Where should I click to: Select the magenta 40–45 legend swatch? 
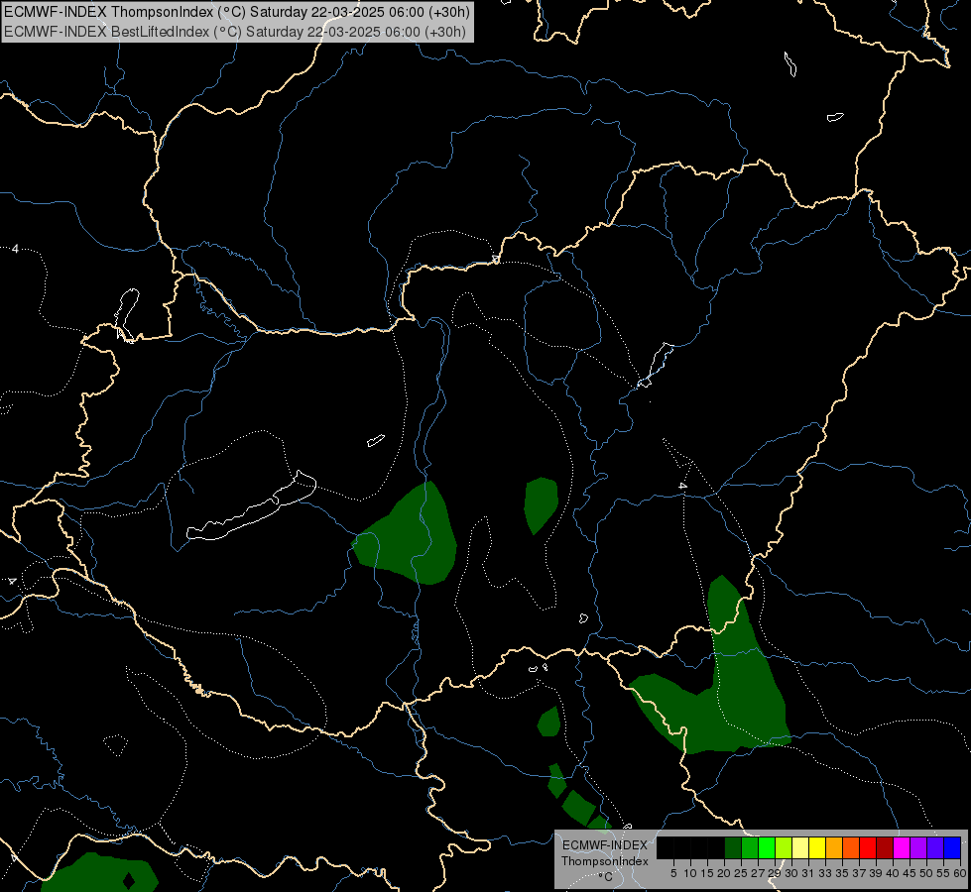point(902,847)
